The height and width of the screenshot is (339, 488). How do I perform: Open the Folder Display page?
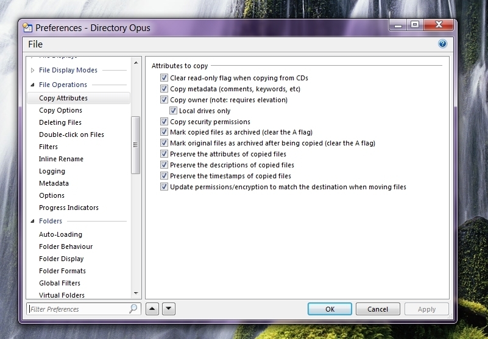click(62, 259)
